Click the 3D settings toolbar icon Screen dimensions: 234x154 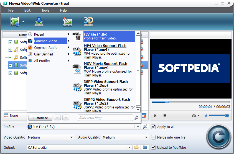click(x=89, y=22)
